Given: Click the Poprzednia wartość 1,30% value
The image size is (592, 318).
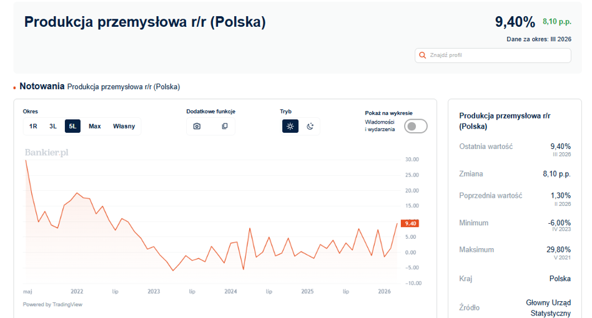Looking at the screenshot, I should (561, 196).
